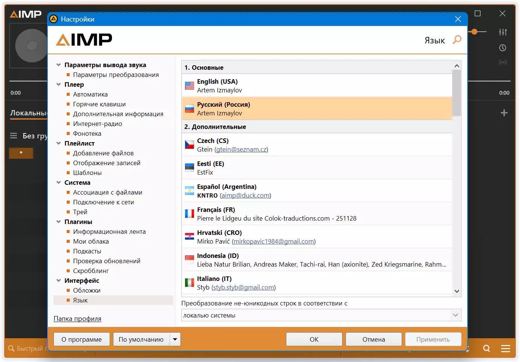Screen dimensions: 520x362
Task: Click the bottom-right search magnifier icon
Action: coord(487,348)
